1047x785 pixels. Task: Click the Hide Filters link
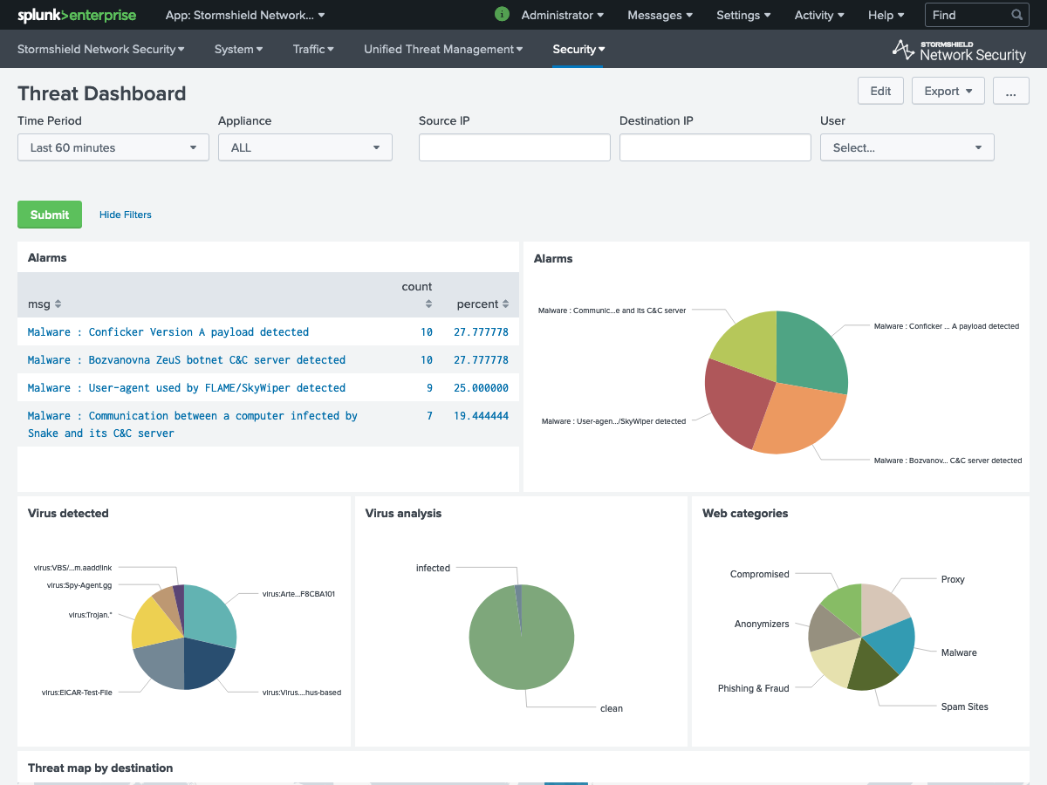click(x=126, y=215)
